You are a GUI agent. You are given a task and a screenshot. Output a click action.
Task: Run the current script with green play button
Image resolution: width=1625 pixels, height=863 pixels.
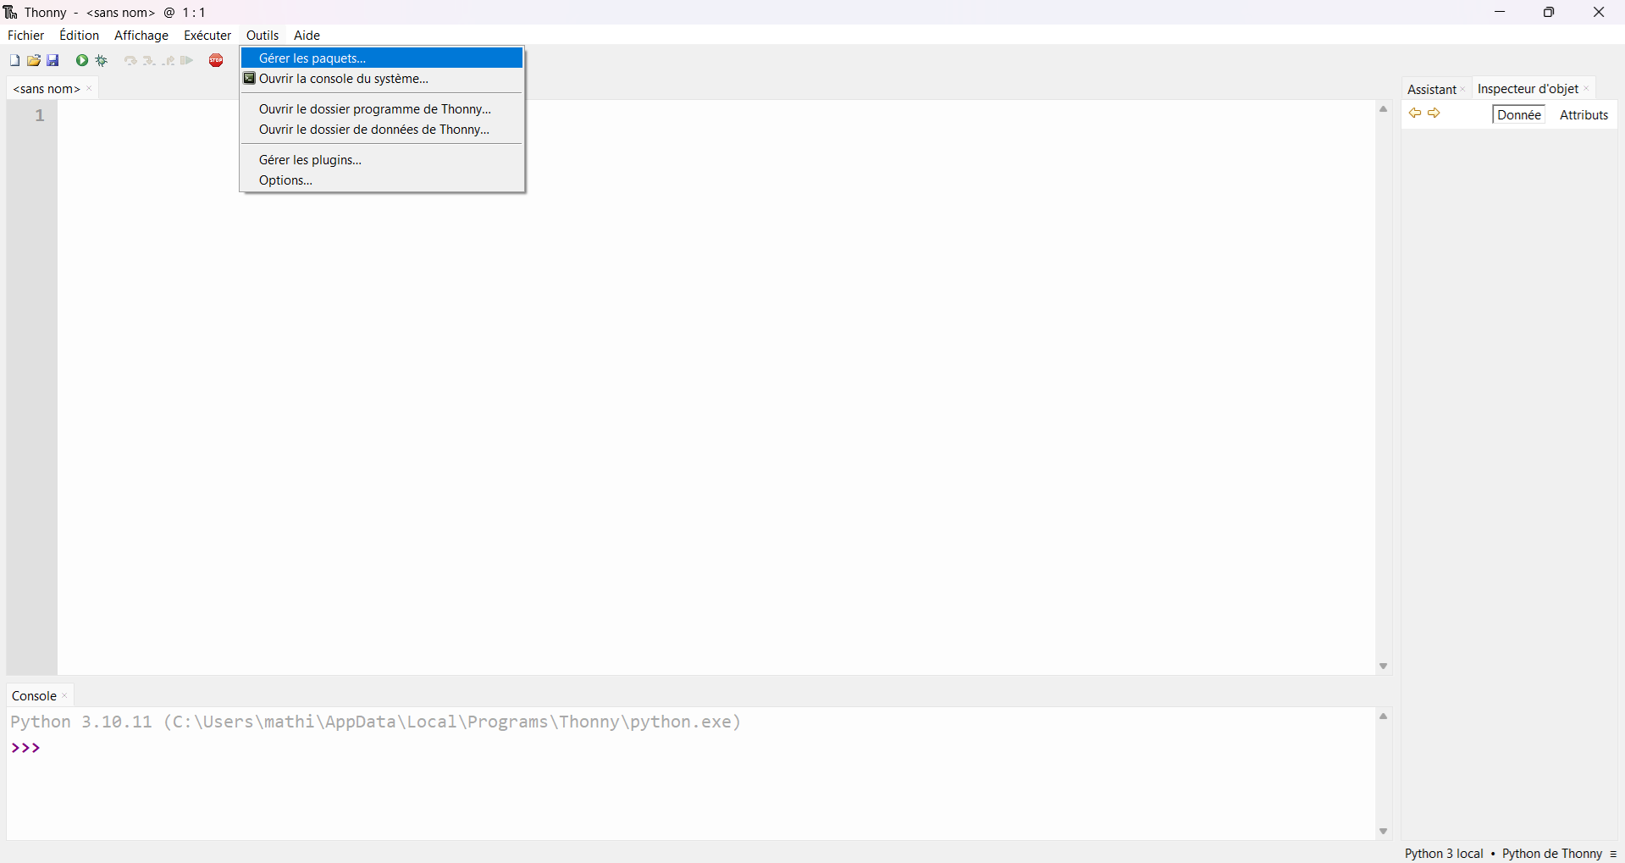click(x=82, y=61)
